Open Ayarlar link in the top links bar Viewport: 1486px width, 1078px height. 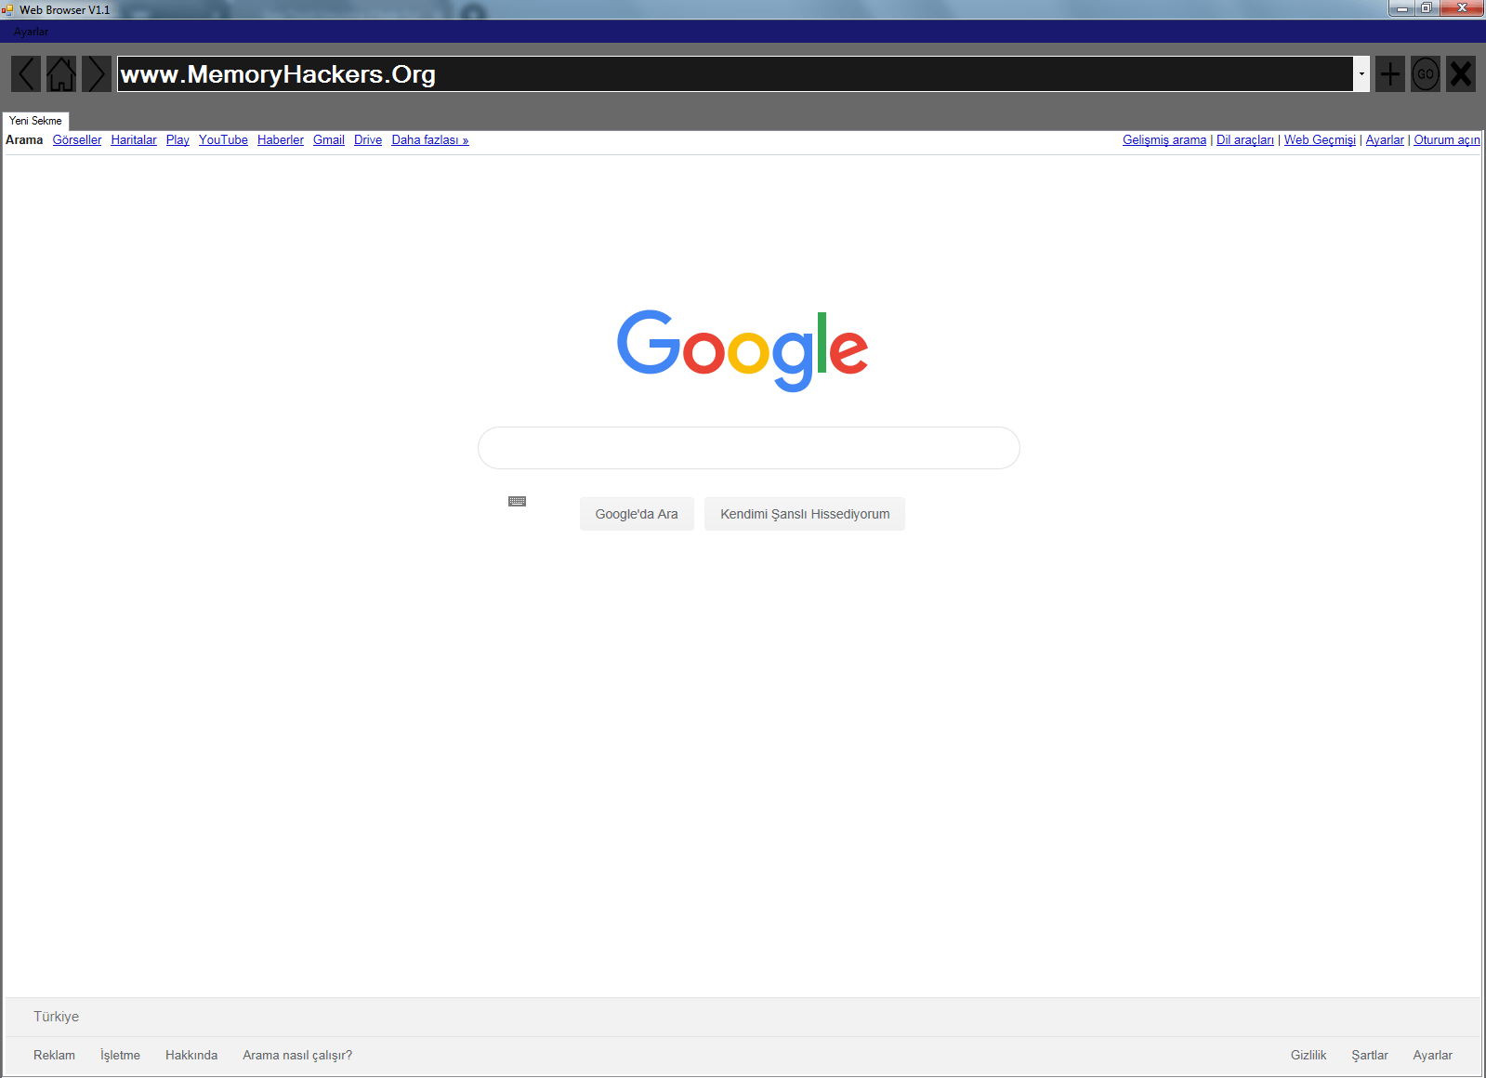pyautogui.click(x=1385, y=140)
